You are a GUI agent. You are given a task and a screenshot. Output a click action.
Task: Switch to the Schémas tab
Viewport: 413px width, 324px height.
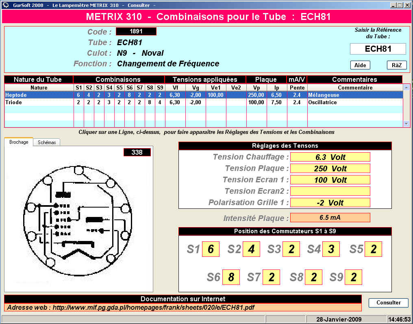(47, 142)
